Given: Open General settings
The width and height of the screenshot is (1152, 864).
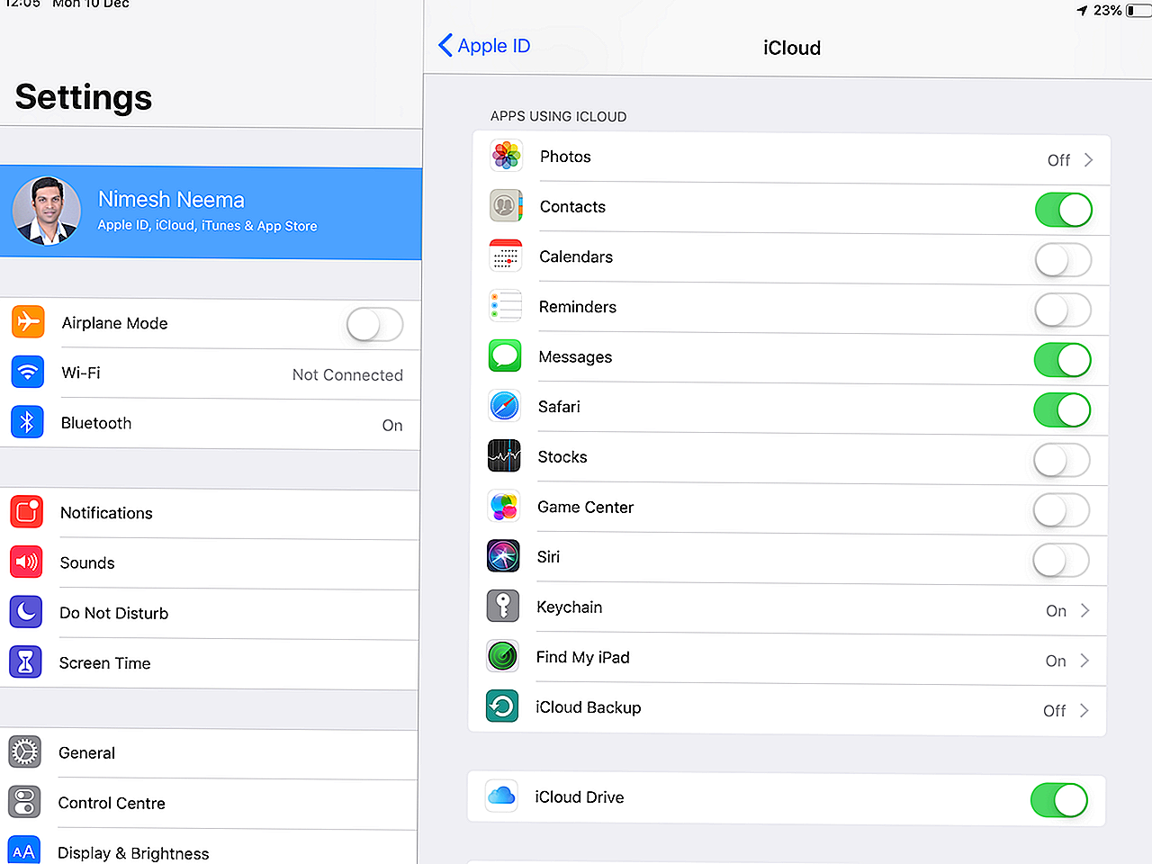Looking at the screenshot, I should pyautogui.click(x=209, y=753).
